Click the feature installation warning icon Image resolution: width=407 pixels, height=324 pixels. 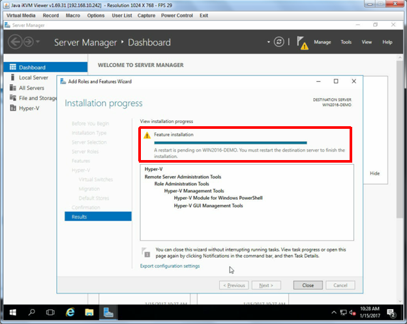(x=147, y=135)
